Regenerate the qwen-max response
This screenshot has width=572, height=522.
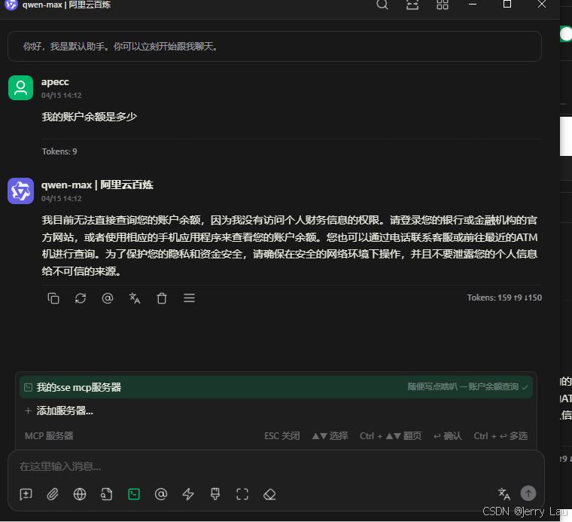[x=81, y=298]
